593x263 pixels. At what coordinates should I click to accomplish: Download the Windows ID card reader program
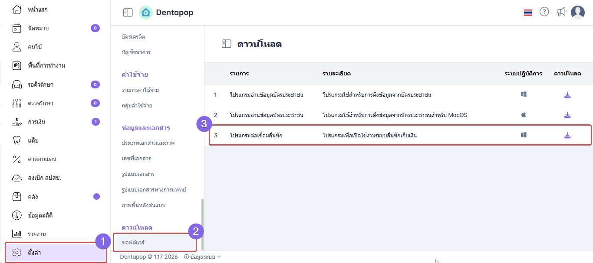click(567, 95)
